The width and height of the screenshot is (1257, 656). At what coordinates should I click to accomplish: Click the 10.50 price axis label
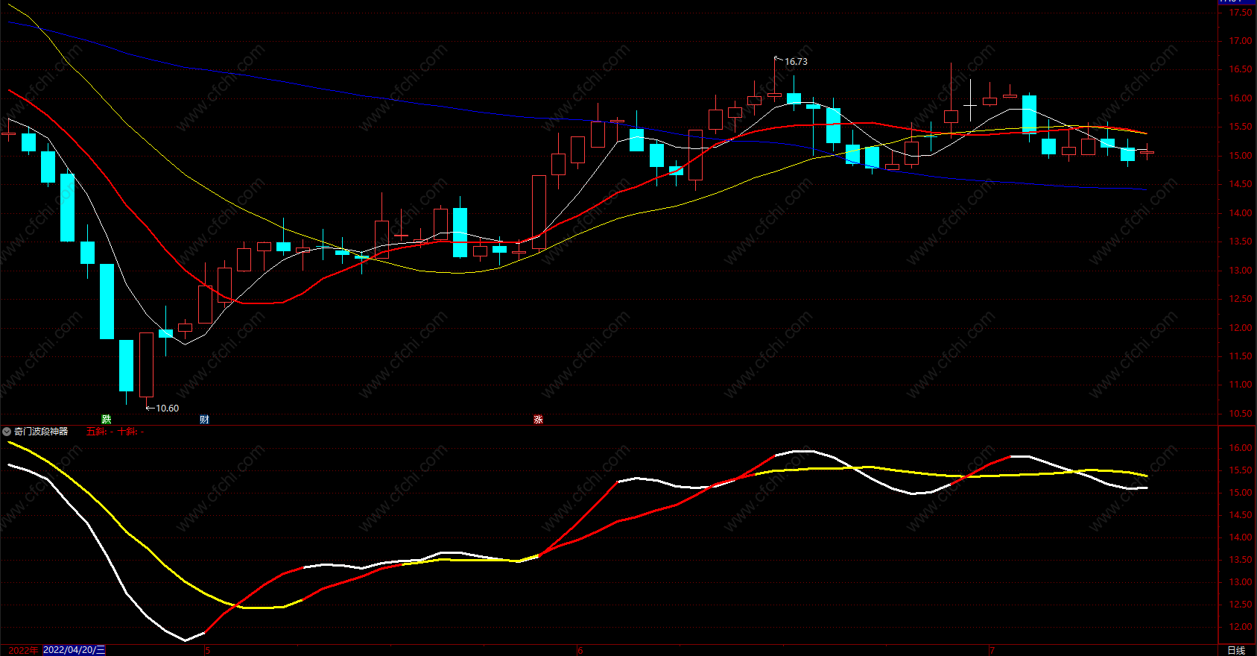[1241, 414]
